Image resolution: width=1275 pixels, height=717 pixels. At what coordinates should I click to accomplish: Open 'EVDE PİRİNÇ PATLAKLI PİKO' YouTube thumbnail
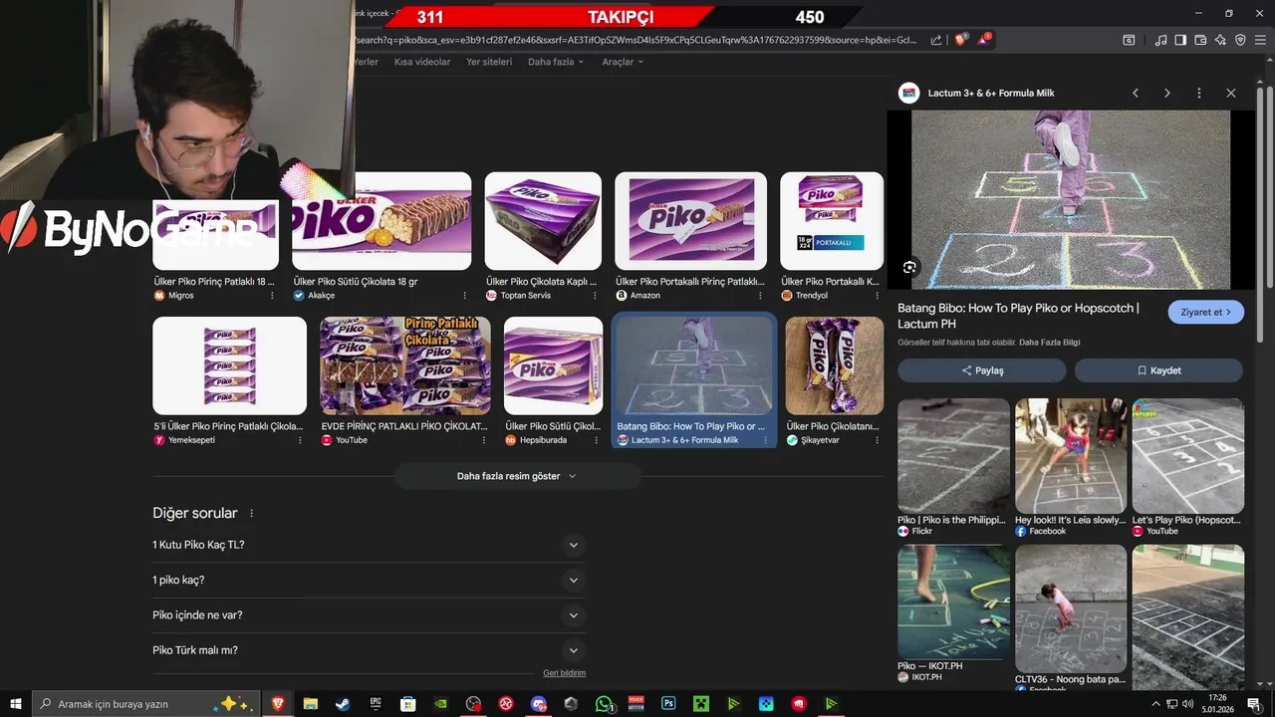click(404, 365)
